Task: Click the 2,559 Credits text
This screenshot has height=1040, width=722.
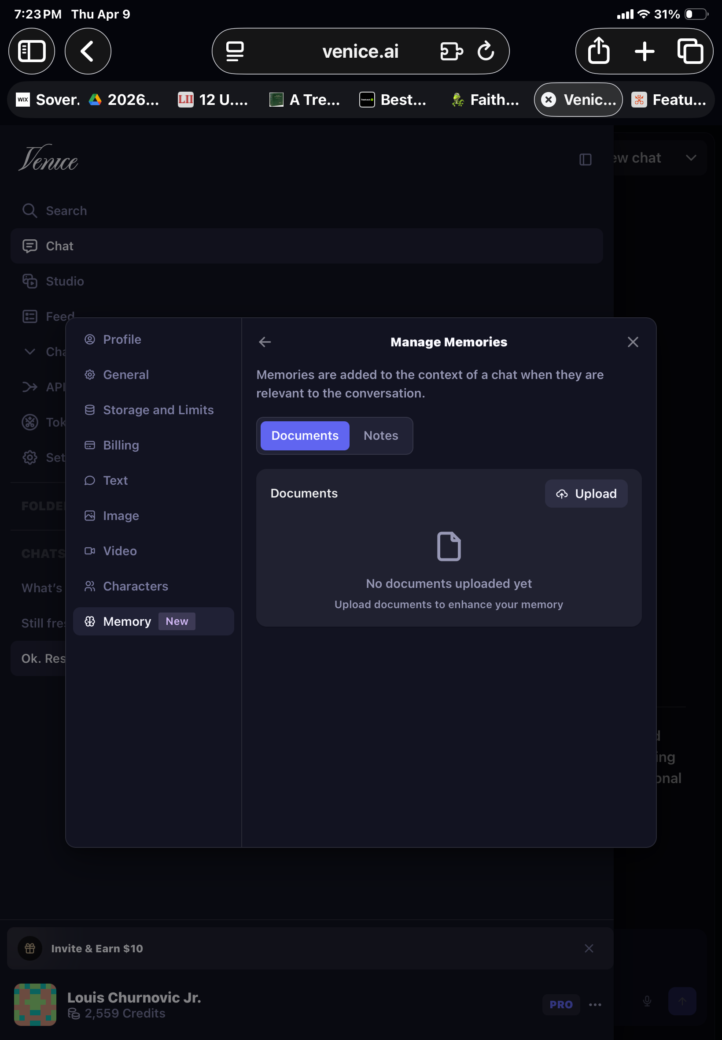Action: point(125,1013)
